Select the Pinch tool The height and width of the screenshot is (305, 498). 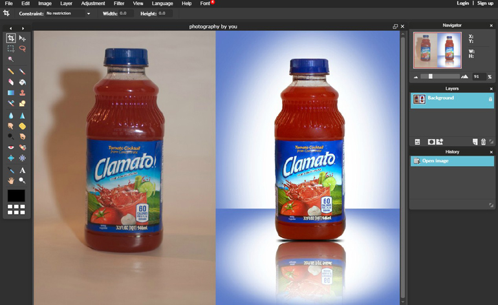22,158
